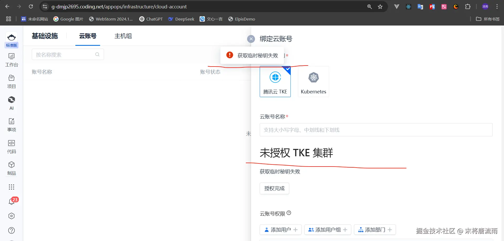Open the bookmark bar apps grid icon
This screenshot has width=504, height=241.
coord(8,19)
